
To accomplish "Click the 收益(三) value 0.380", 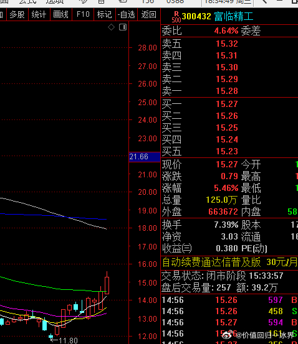I will pos(227,249).
